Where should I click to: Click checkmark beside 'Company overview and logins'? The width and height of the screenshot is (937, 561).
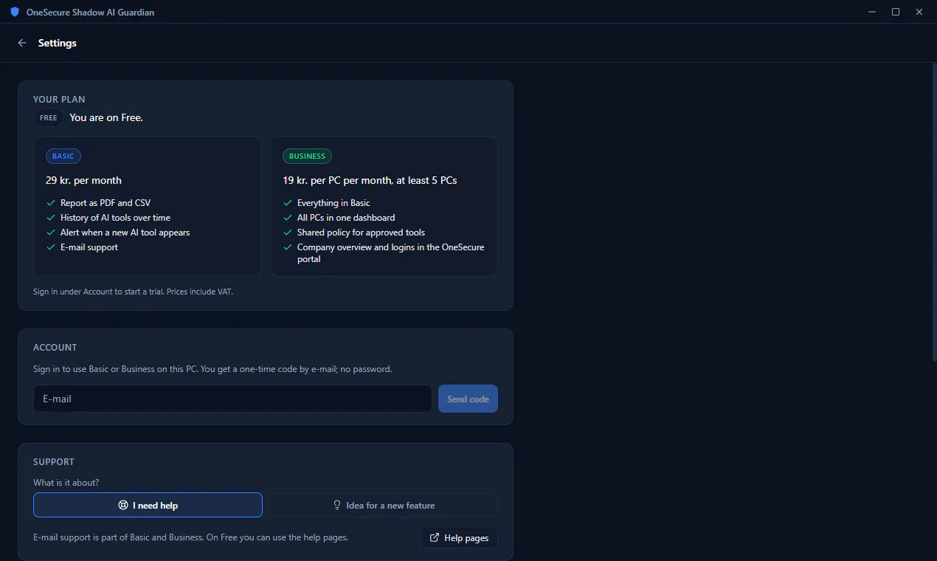coord(288,247)
